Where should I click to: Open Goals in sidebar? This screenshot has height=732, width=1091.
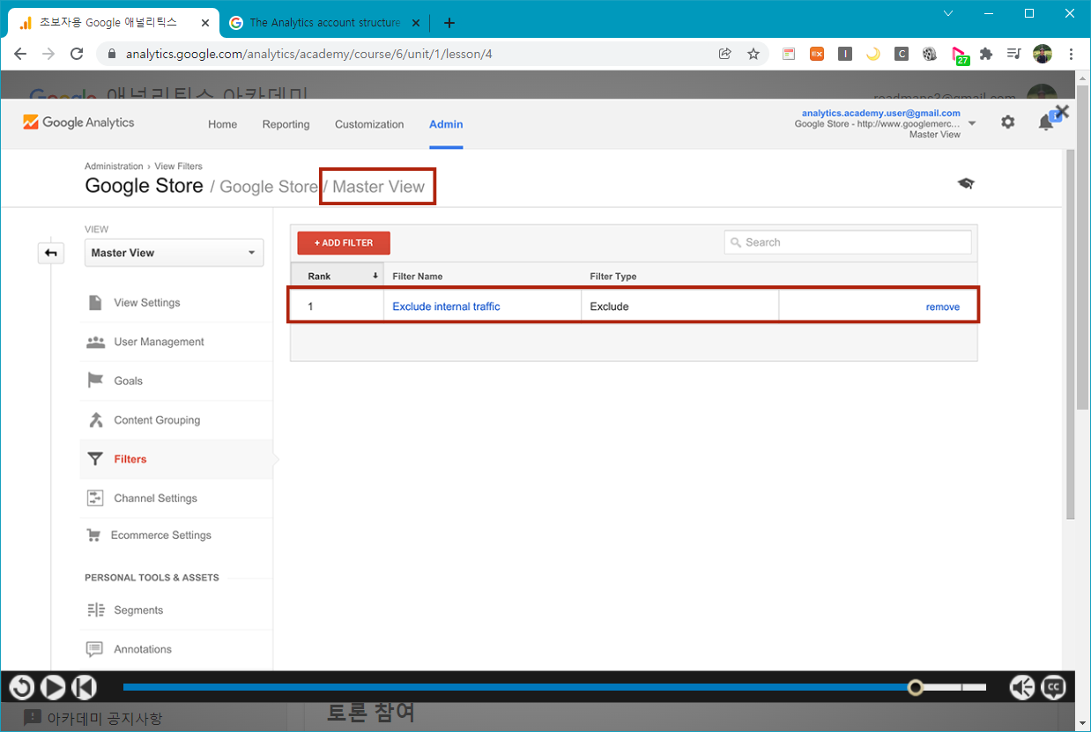click(x=128, y=381)
